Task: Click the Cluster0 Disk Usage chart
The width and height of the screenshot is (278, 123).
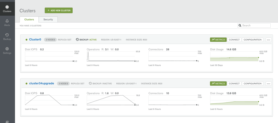Action: 234,57
